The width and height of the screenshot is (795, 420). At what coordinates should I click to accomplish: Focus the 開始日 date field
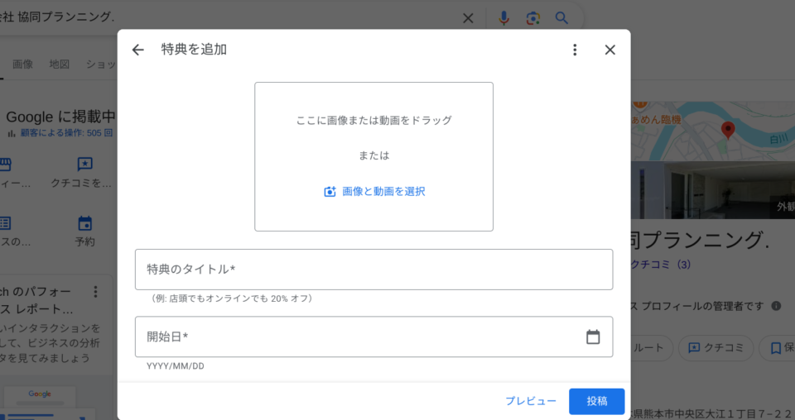click(x=373, y=336)
